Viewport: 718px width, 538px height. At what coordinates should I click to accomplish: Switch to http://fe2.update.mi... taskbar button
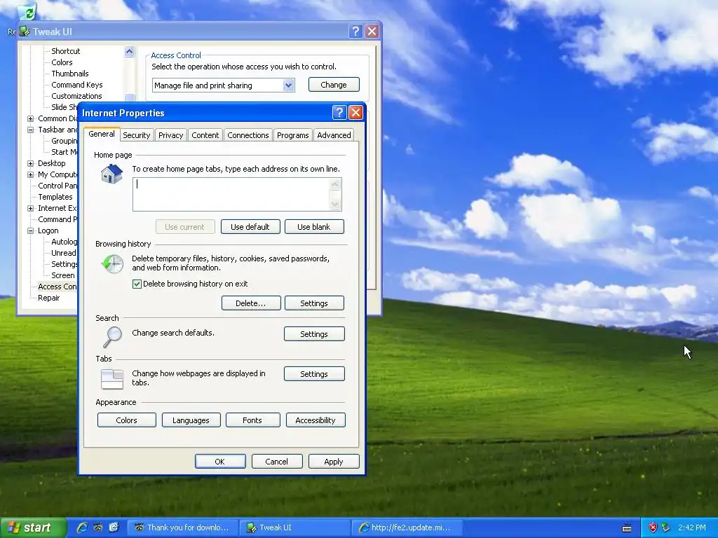point(407,527)
